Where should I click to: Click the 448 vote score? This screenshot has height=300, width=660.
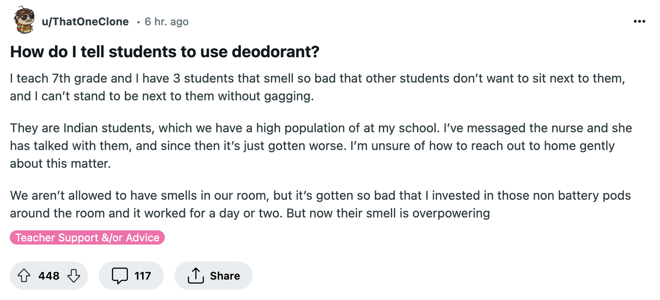click(x=49, y=276)
